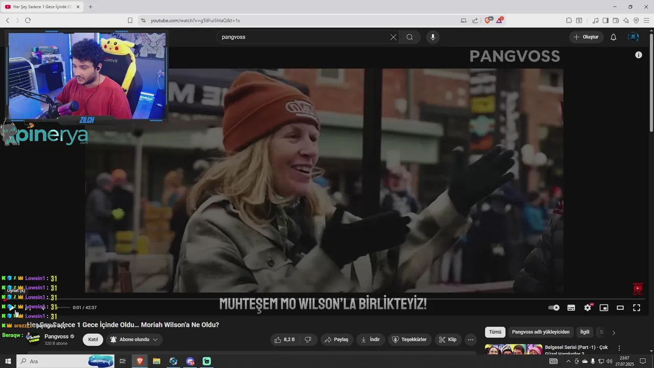Click the Paylaş share button
The image size is (654, 368).
[337, 339]
